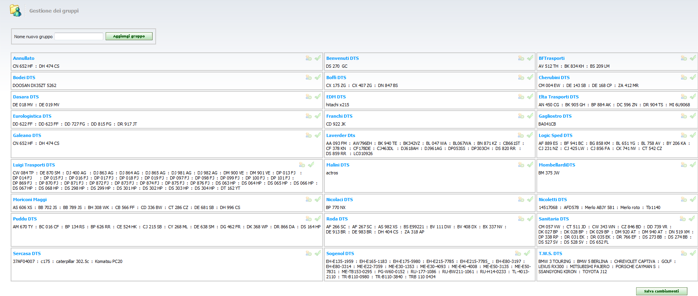Add user icon for Laverder Dts group
Viewport: 698px width, 296px height.
pos(521,135)
